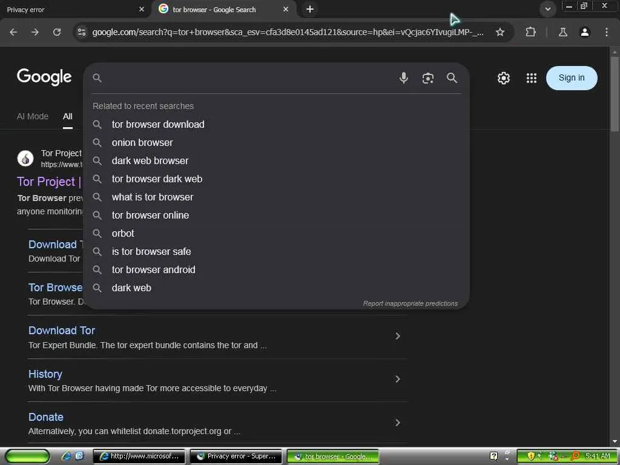Open Chrome three-dot menu

607,32
